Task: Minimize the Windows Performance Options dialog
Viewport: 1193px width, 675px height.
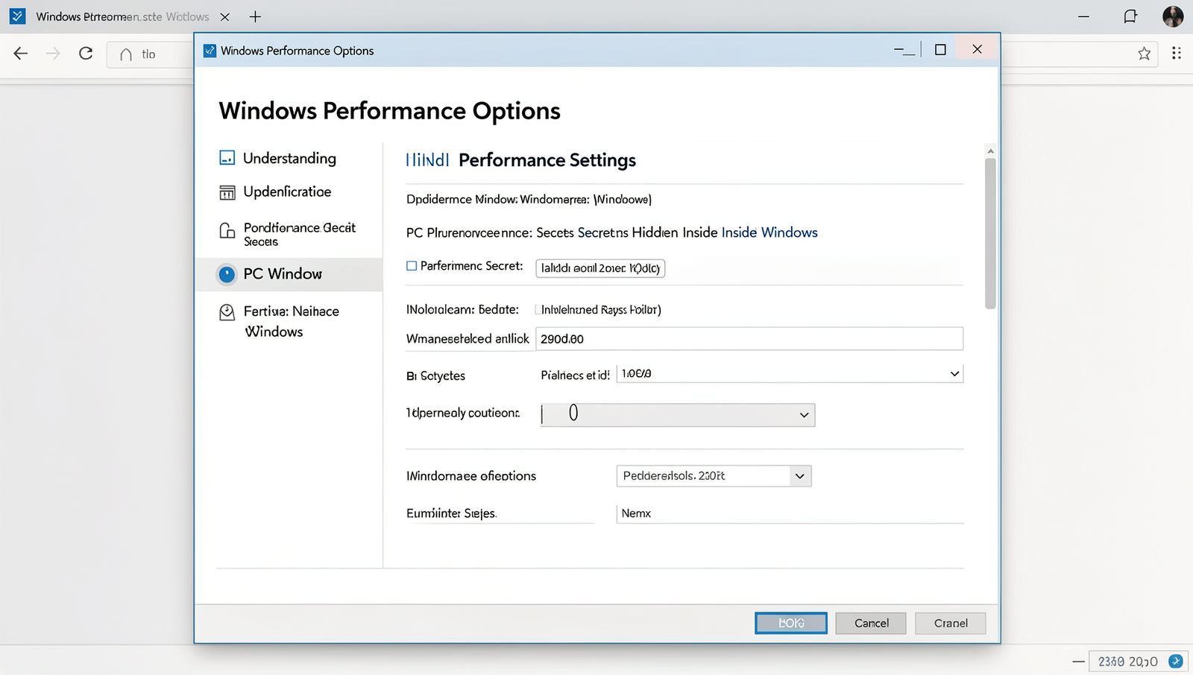Action: (904, 51)
